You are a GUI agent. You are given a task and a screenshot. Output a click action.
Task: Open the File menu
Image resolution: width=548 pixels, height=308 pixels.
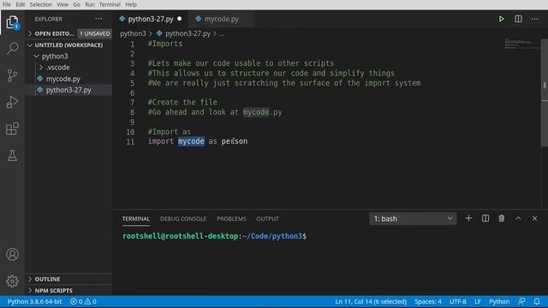pyautogui.click(x=6, y=4)
